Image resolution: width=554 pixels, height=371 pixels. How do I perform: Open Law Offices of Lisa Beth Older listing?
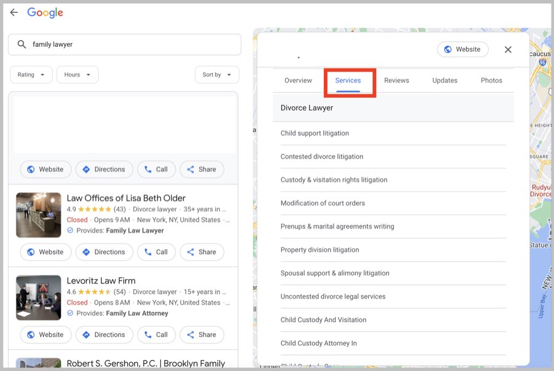click(x=126, y=198)
